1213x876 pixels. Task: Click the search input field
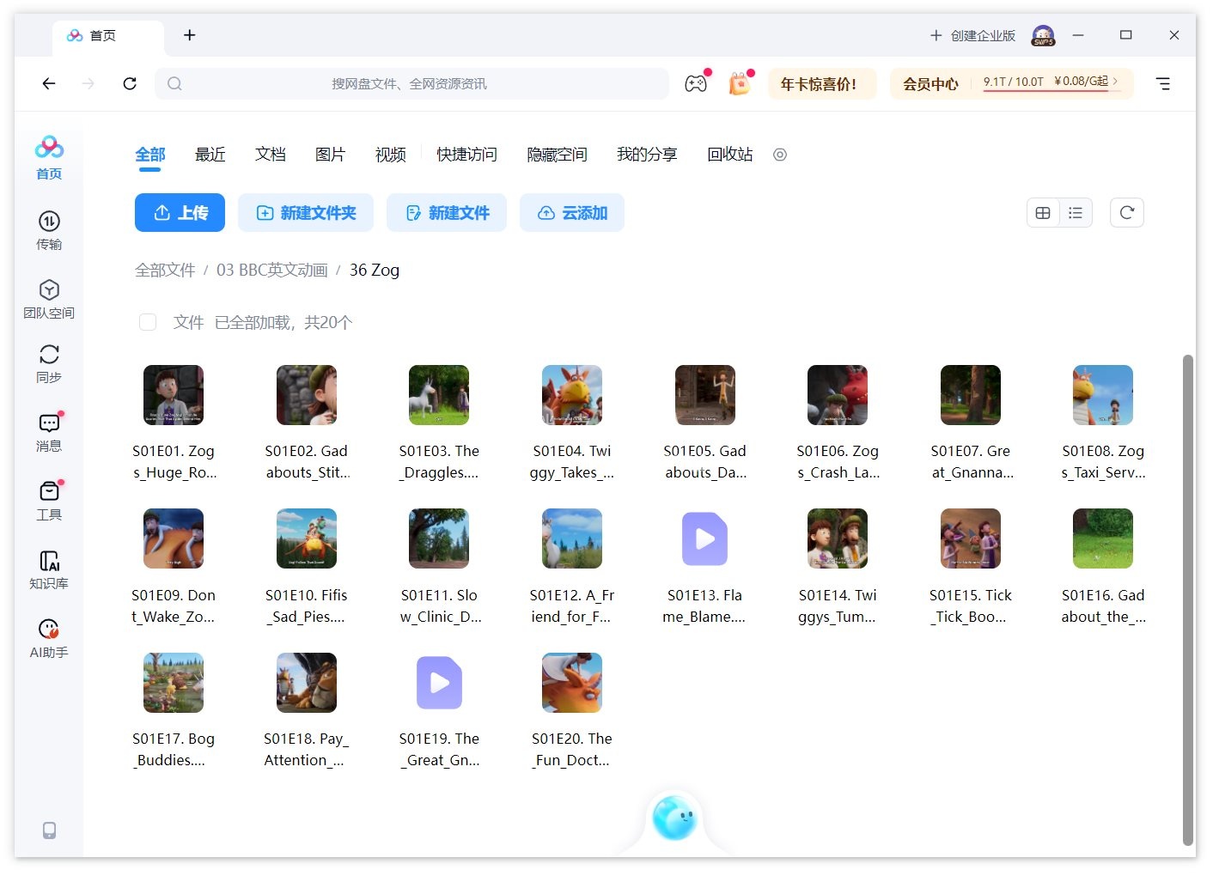(411, 83)
